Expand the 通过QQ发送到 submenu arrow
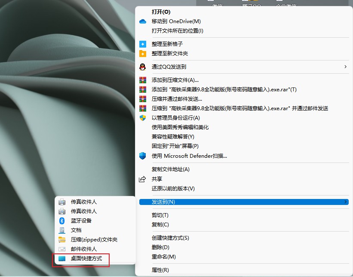This screenshot has width=353, height=277. (345, 66)
